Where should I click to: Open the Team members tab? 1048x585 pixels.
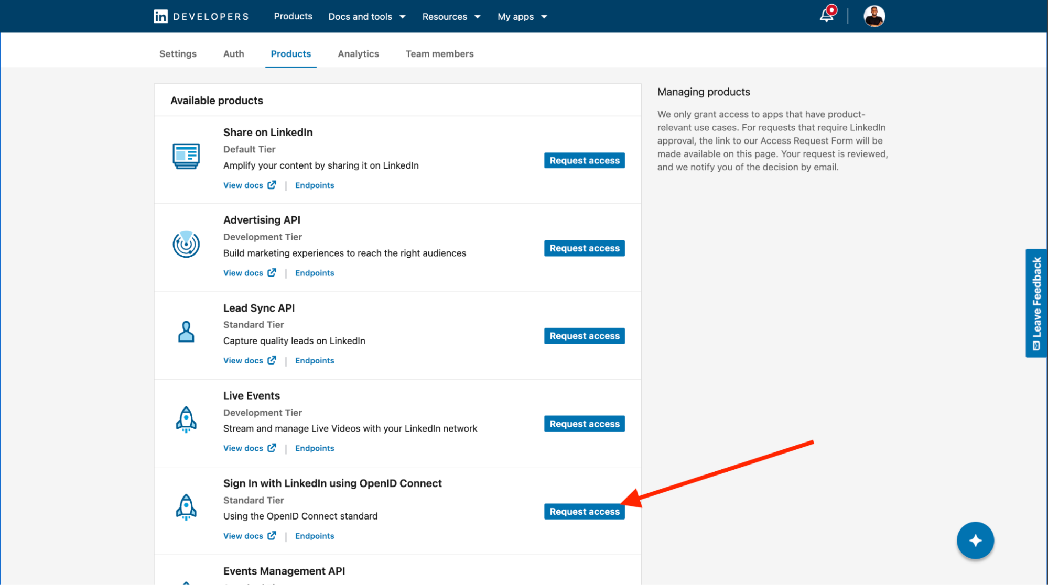[439, 54]
